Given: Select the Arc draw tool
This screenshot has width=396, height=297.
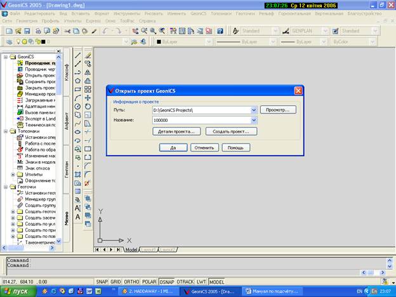Looking at the screenshot, I should point(78,98).
